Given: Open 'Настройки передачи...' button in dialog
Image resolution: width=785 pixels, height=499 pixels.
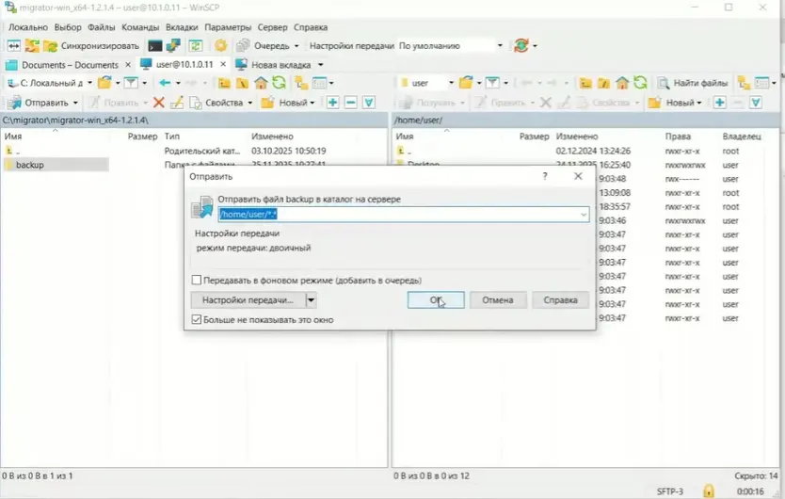Looking at the screenshot, I should click(x=248, y=300).
